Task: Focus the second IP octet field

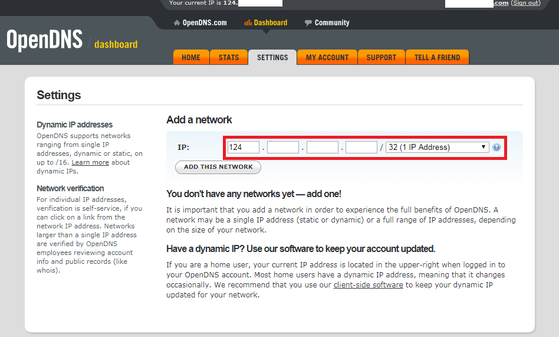Action: 283,148
